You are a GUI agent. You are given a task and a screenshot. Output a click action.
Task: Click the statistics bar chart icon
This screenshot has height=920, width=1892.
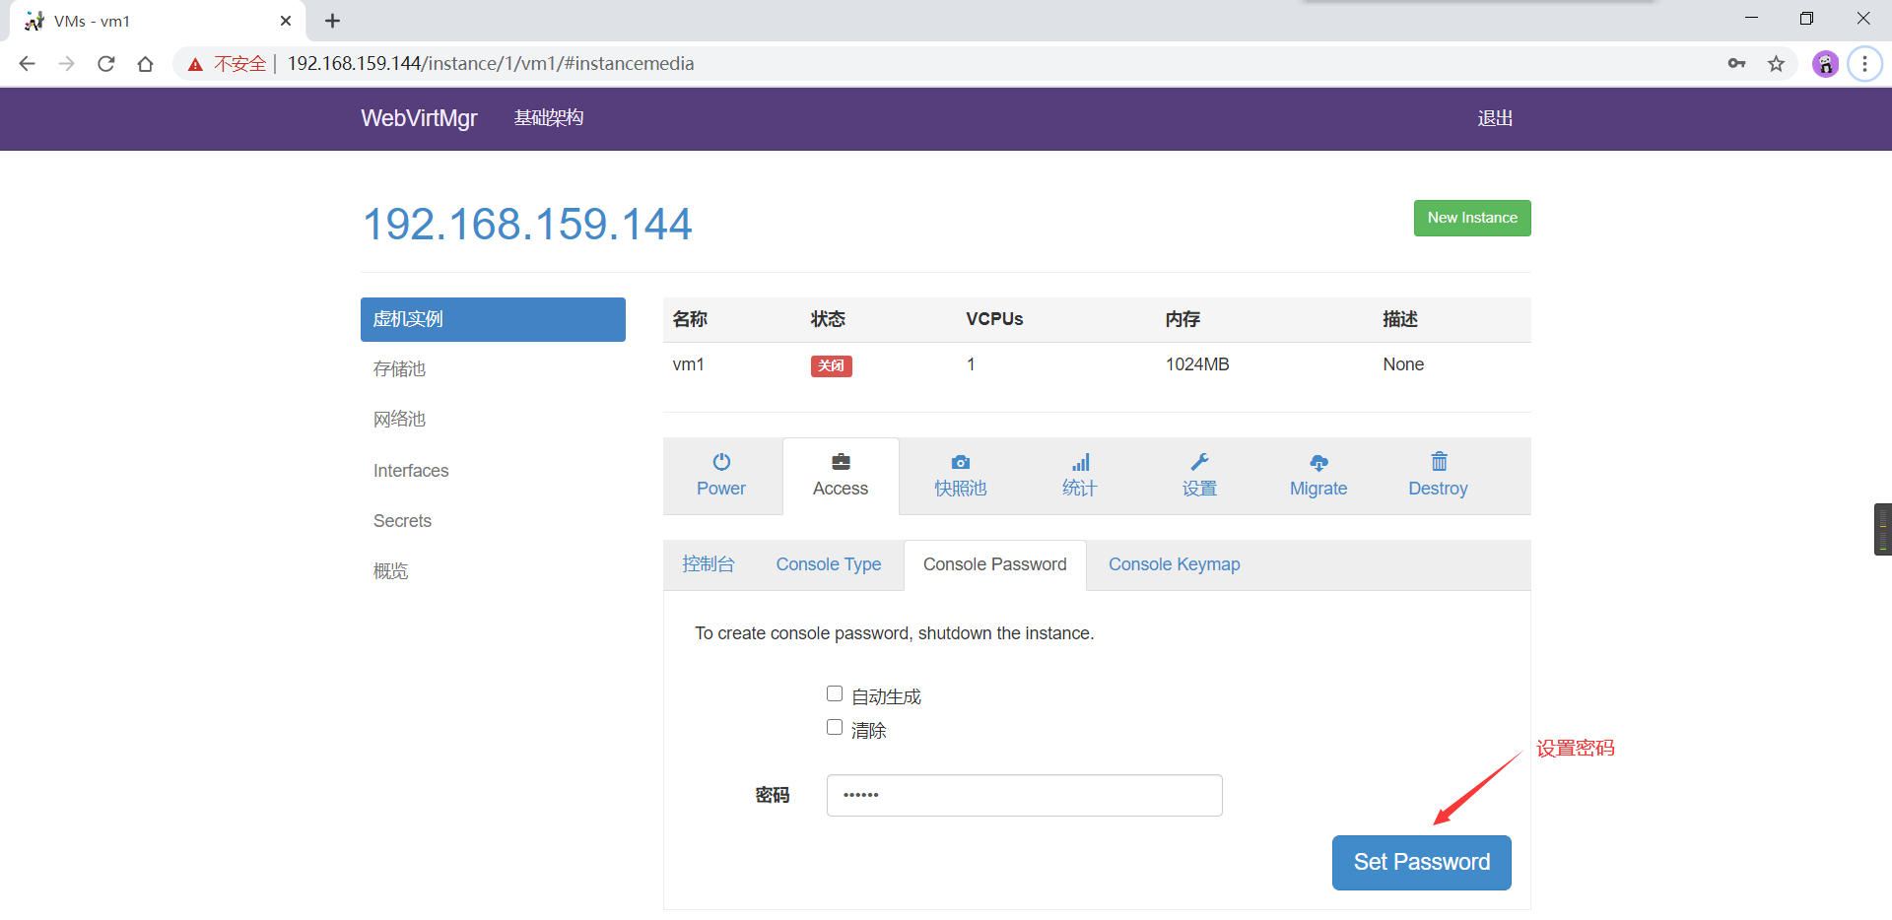1081,462
